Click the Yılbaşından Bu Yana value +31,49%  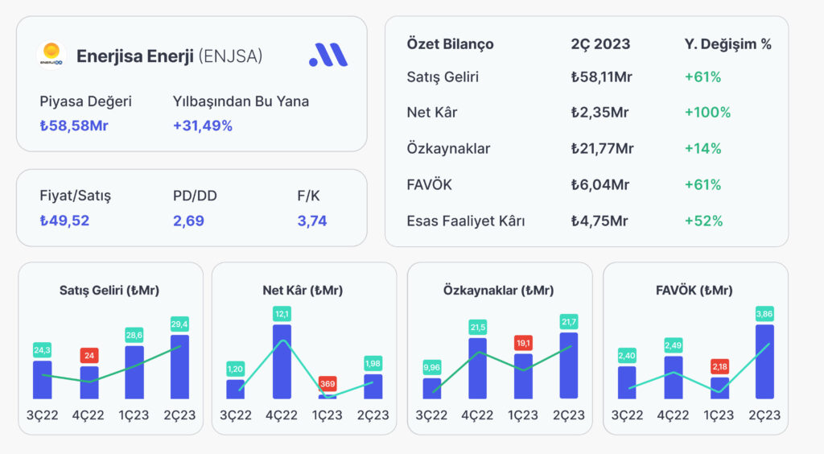(202, 126)
